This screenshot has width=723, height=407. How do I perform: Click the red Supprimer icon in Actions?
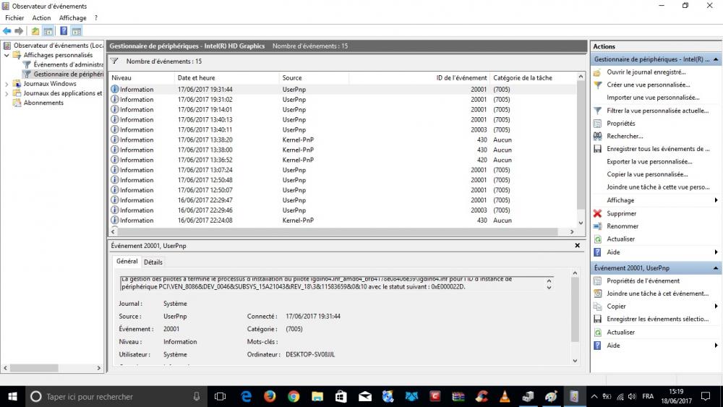[597, 214]
